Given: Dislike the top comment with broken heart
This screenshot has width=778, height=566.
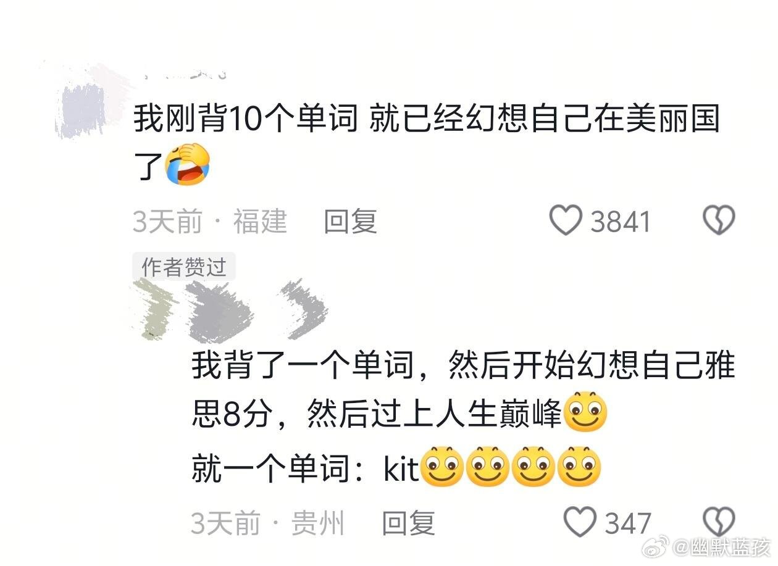Looking at the screenshot, I should [719, 221].
